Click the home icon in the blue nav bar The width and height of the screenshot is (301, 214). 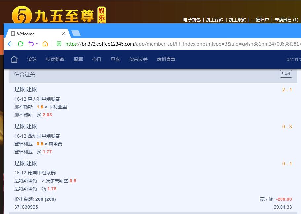[x=14, y=59]
